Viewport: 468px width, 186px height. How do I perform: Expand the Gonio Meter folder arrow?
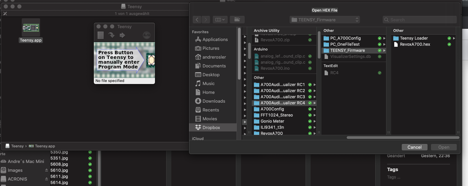314,121
